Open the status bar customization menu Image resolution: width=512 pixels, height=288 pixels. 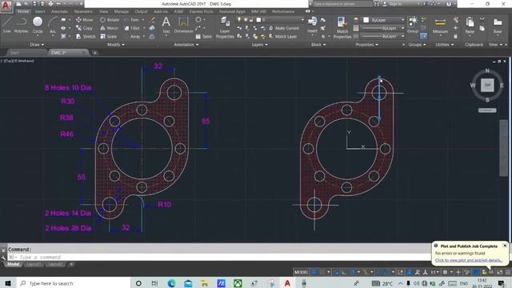pos(508,272)
